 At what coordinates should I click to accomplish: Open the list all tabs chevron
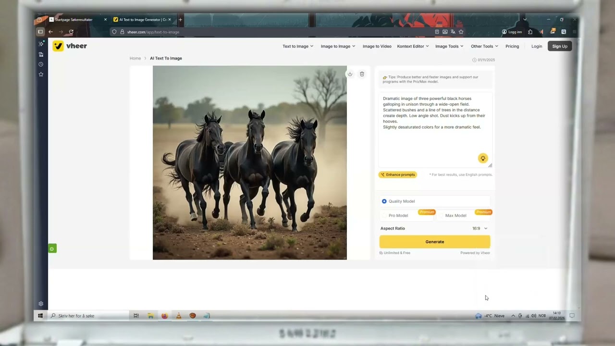coord(525,20)
